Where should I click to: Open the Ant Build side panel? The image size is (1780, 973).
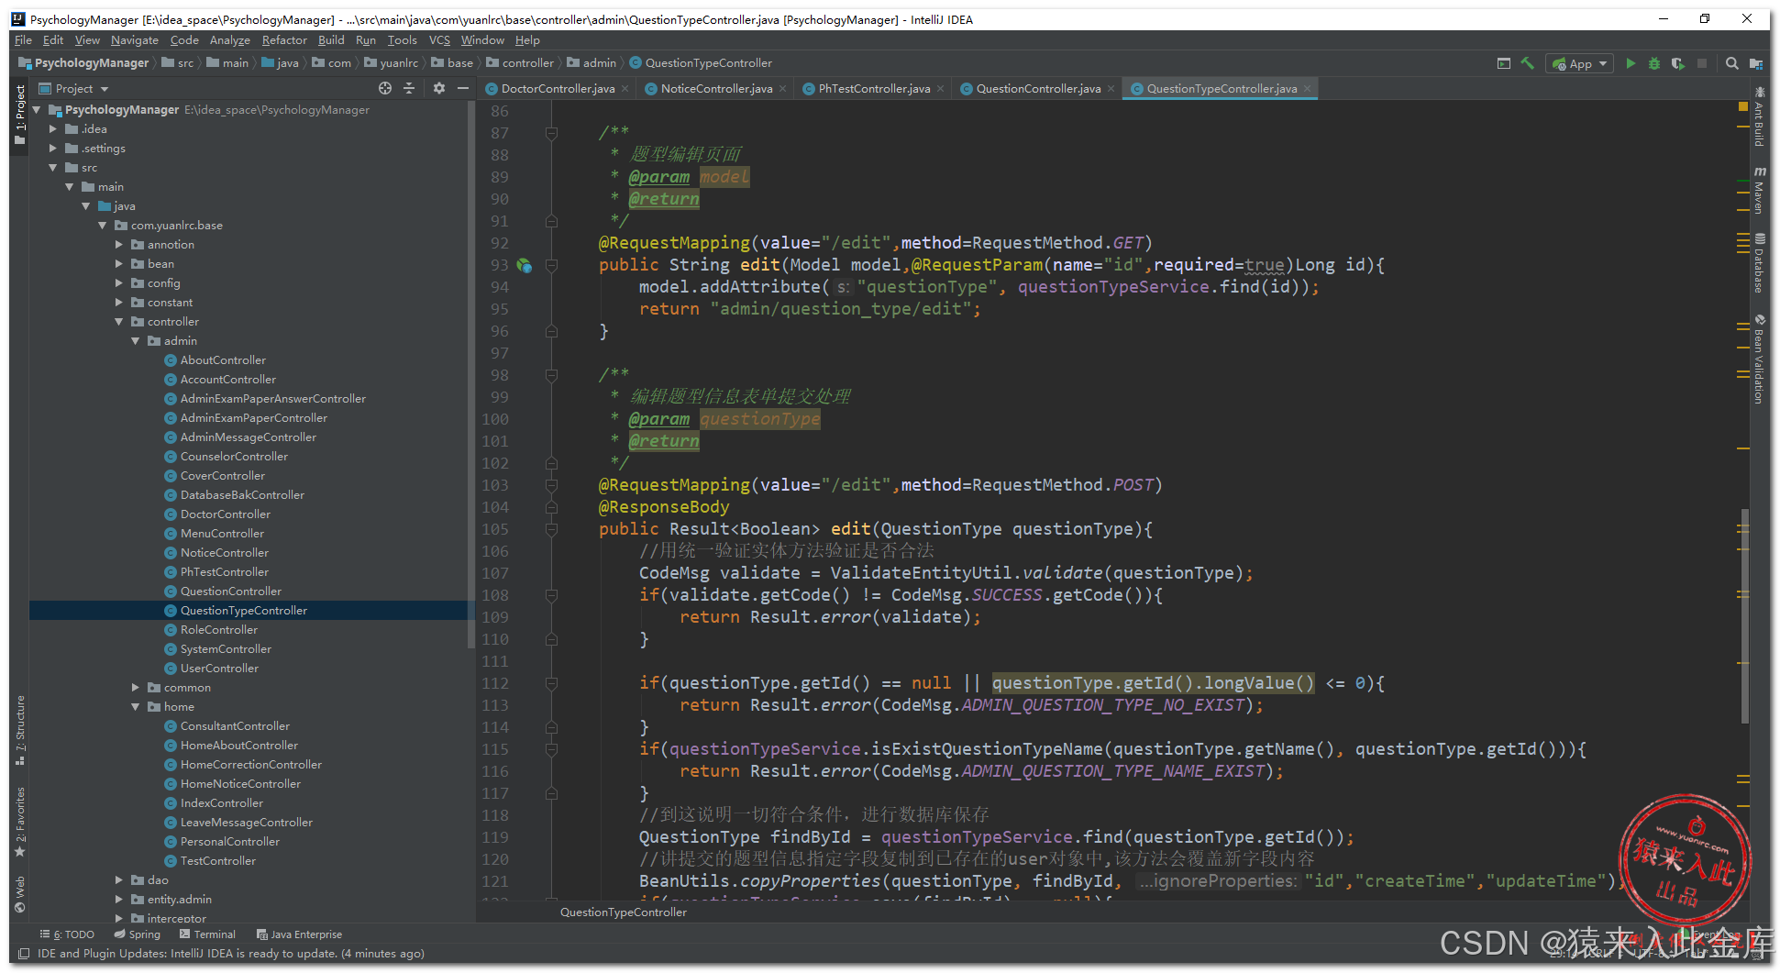click(x=1759, y=117)
